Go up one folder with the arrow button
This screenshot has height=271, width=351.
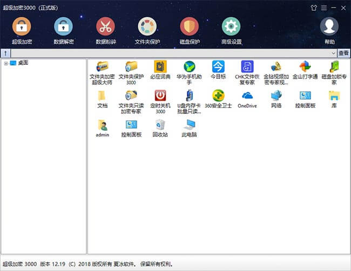click(5, 53)
